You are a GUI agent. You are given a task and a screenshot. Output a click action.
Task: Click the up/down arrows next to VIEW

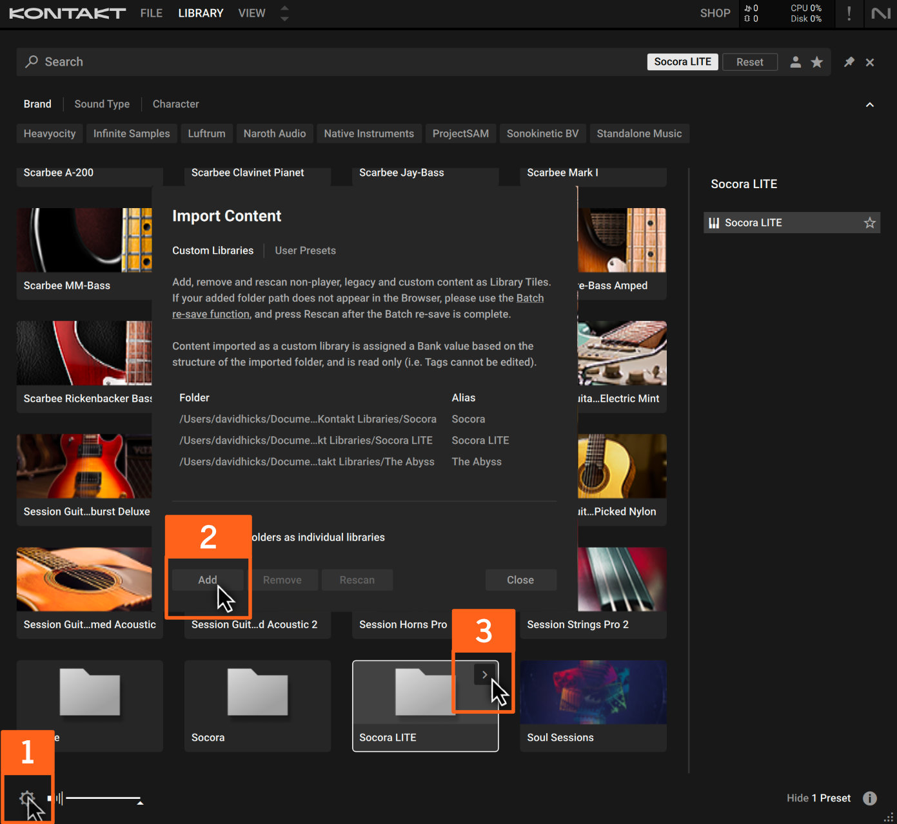point(284,13)
